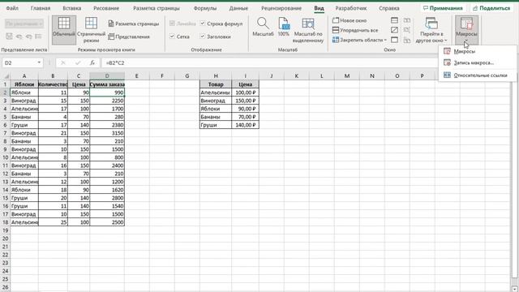The height and width of the screenshot is (292, 519).
Task: Click the formula bar input
Action: pos(270,62)
